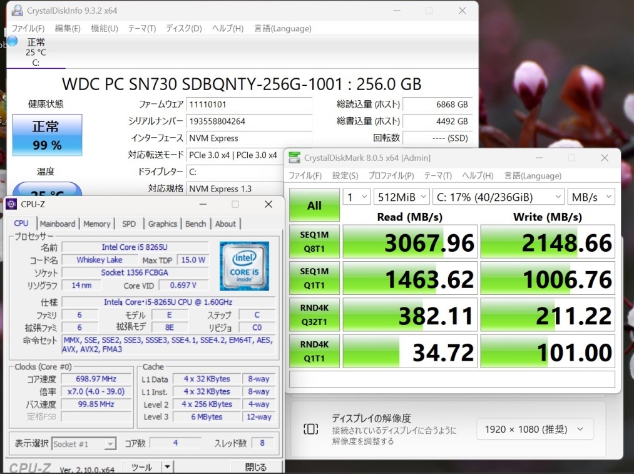
Task: Switch to the Bench tab in CPU-Z
Action: (x=196, y=224)
